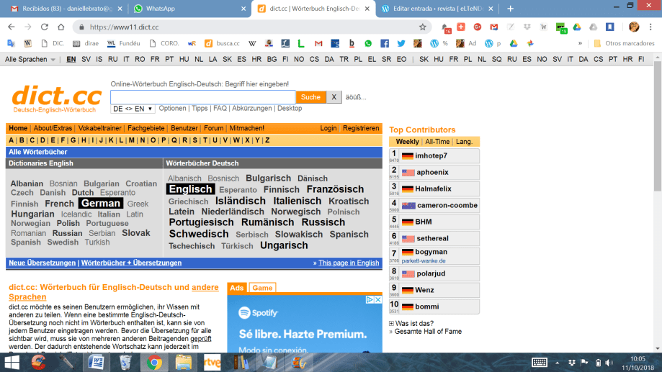Open Chrome from the Windows taskbar
The height and width of the screenshot is (372, 662).
(155, 362)
